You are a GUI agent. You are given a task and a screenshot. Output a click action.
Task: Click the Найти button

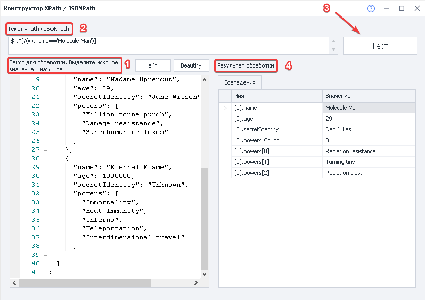tap(153, 65)
